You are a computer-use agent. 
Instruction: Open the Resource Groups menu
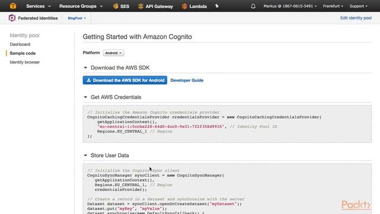click(81, 6)
